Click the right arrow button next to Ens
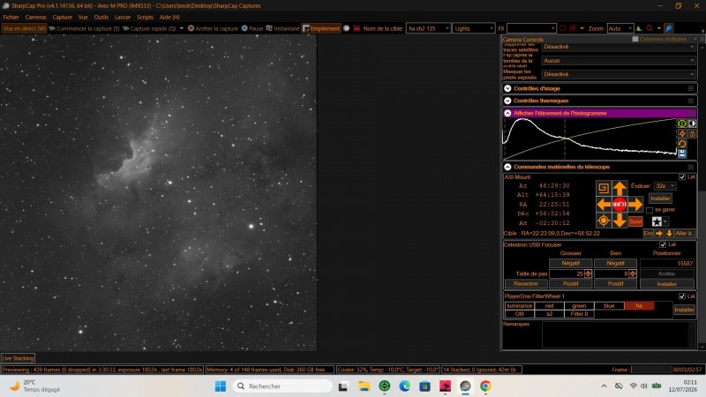This screenshot has width=706, height=397. tap(659, 233)
